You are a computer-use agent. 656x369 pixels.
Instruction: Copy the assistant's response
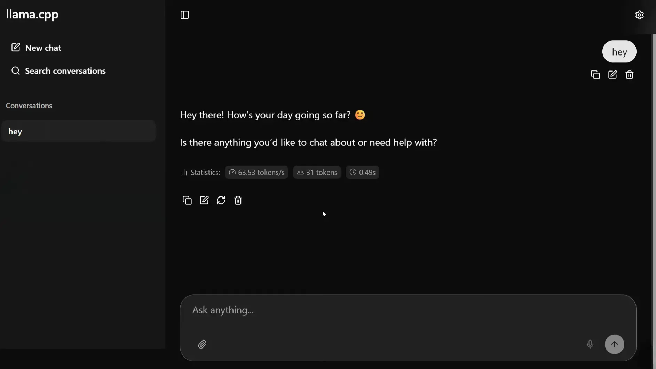[187, 200]
